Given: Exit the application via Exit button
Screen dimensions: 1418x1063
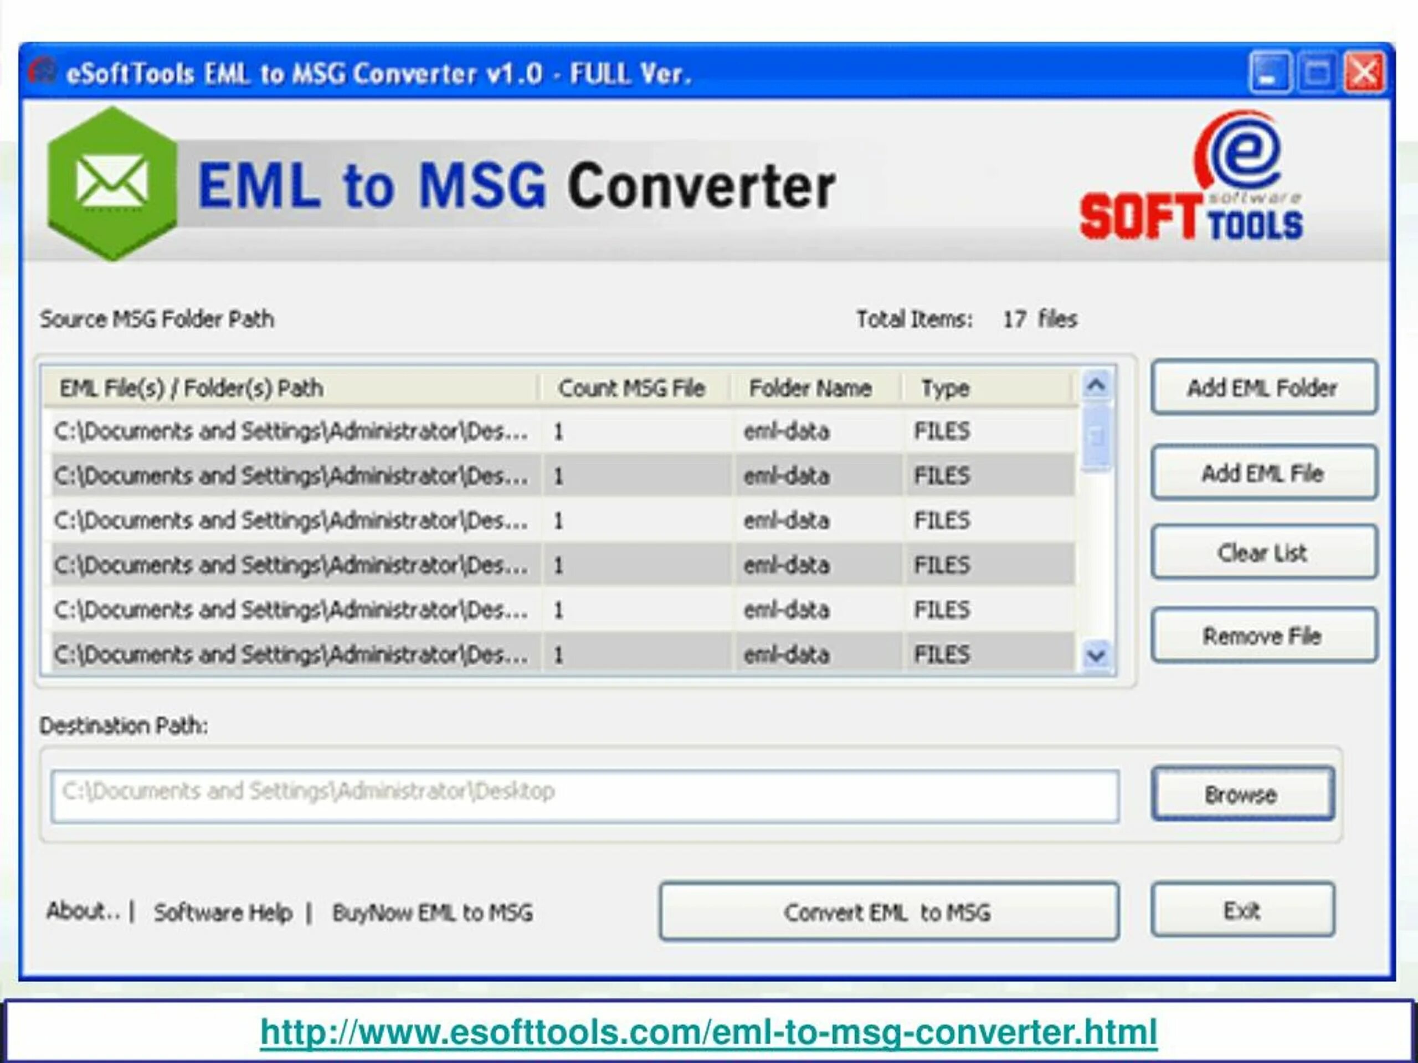Looking at the screenshot, I should [x=1242, y=910].
